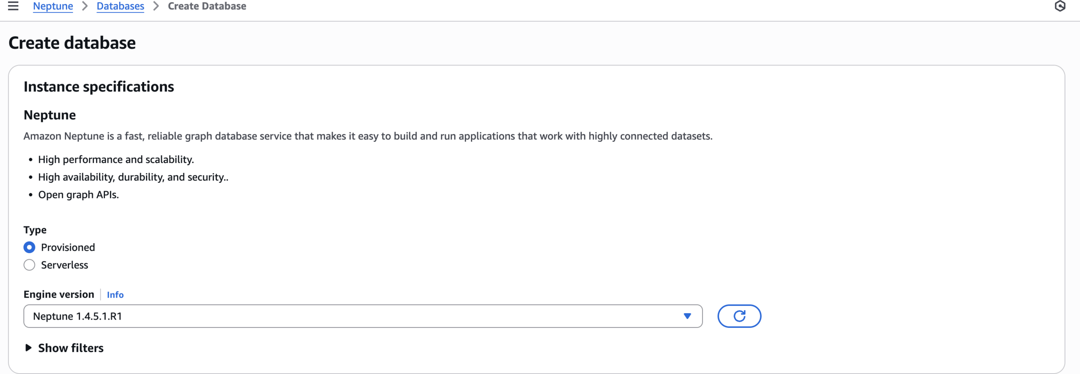This screenshot has width=1080, height=374.
Task: Refresh the engine version list
Action: (x=739, y=316)
